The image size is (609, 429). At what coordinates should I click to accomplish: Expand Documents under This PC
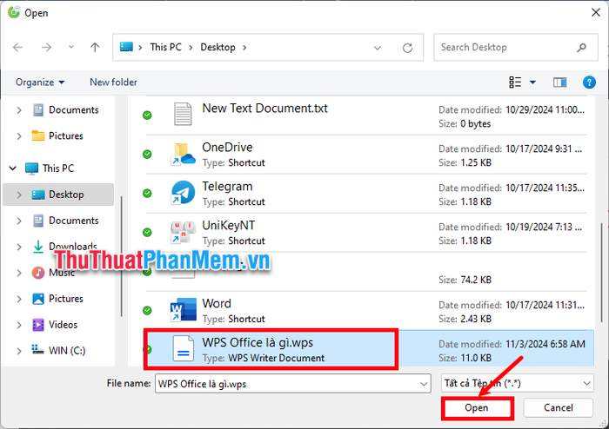click(x=19, y=221)
